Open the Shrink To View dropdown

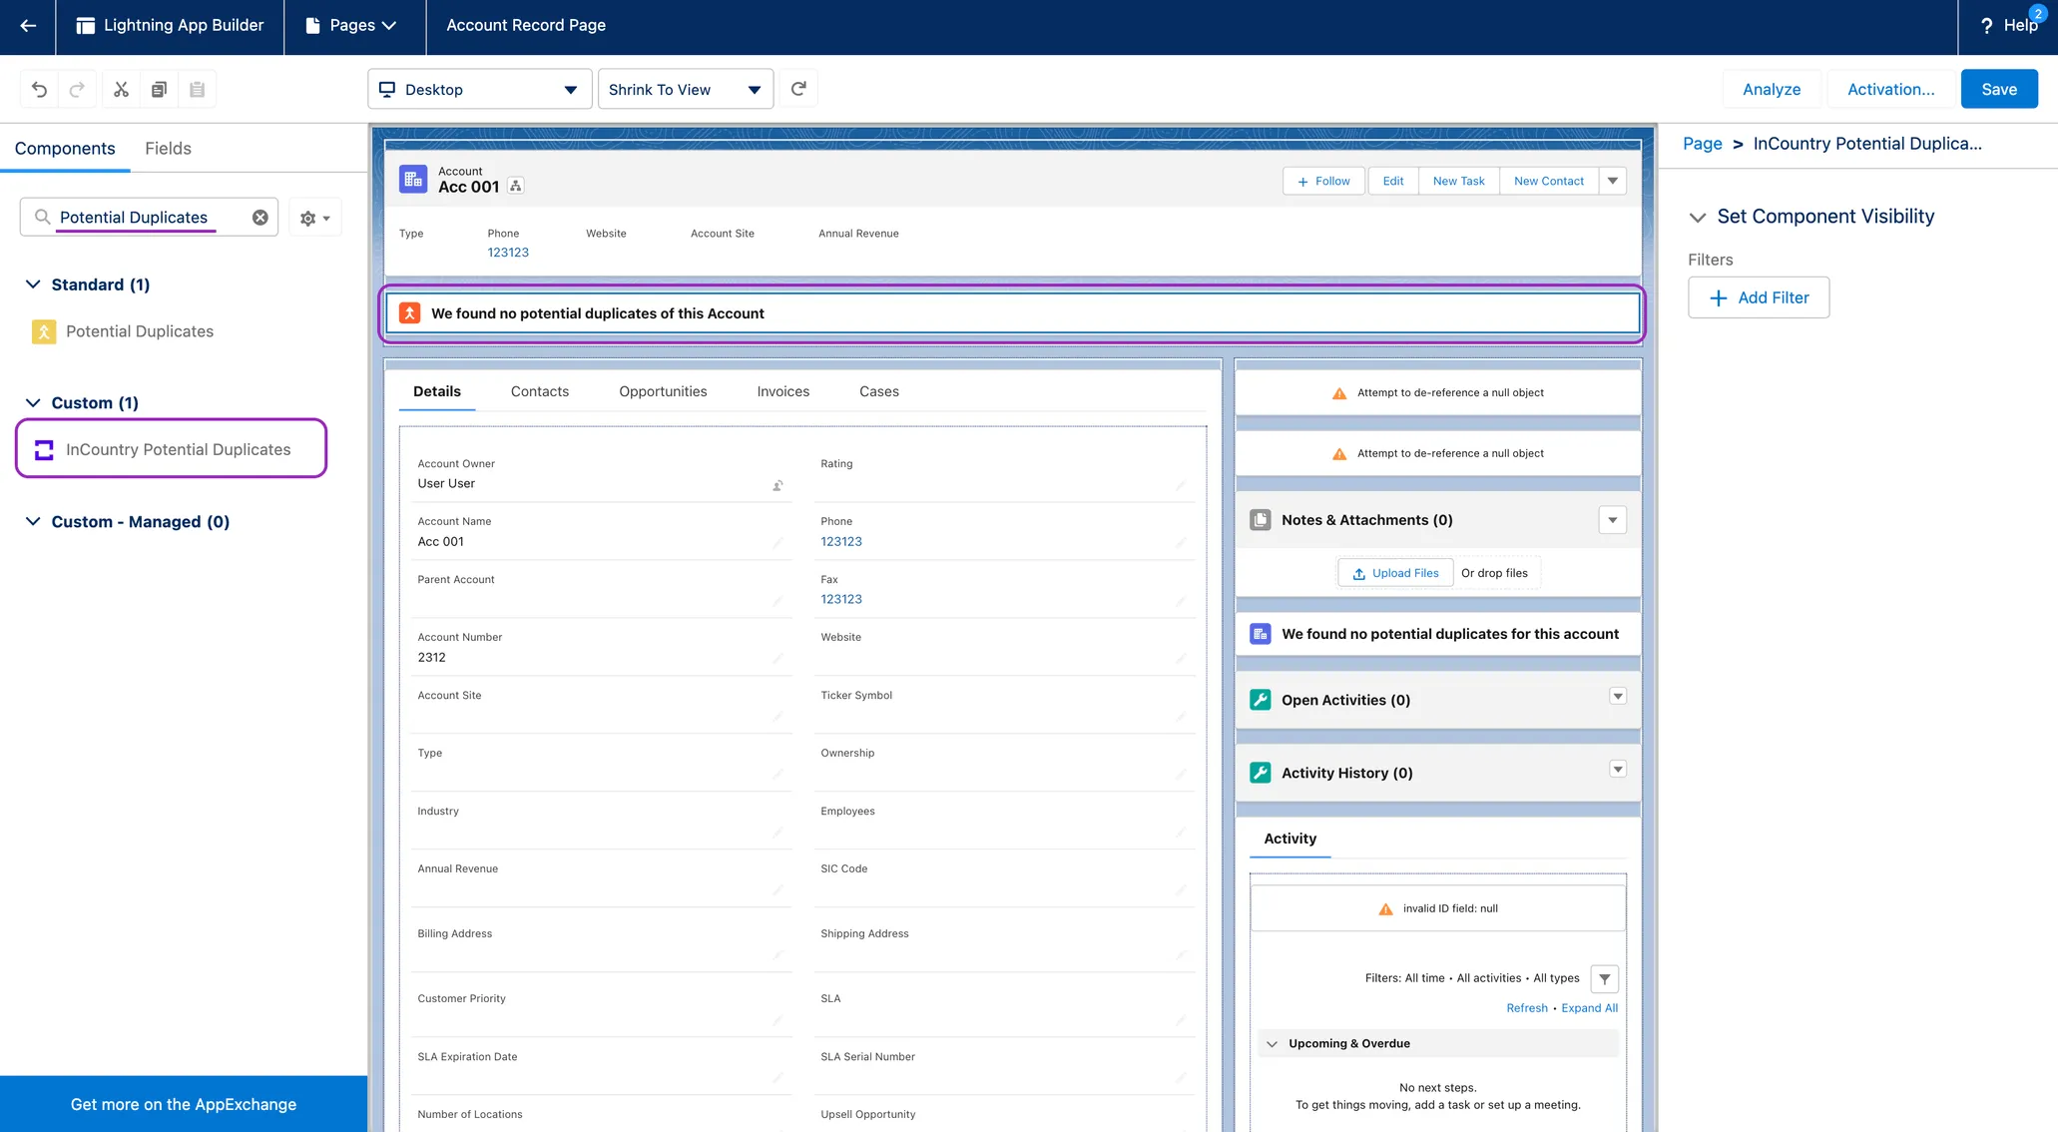pyautogui.click(x=685, y=90)
